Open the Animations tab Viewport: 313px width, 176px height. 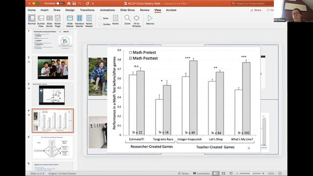point(108,10)
